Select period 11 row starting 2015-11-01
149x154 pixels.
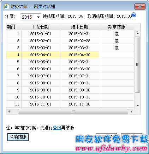(x=70, y=104)
